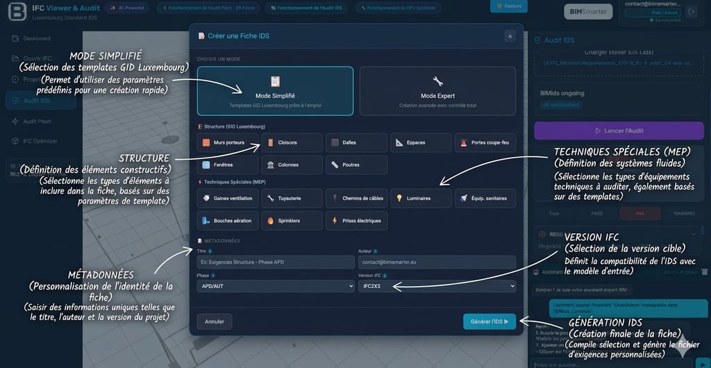The image size is (711, 368).
Task: Select the Portes coupe-feu template
Action: click(x=485, y=142)
